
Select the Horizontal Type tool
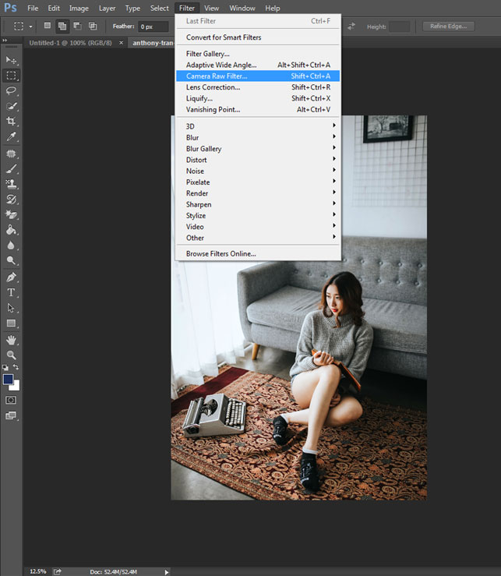[x=11, y=292]
